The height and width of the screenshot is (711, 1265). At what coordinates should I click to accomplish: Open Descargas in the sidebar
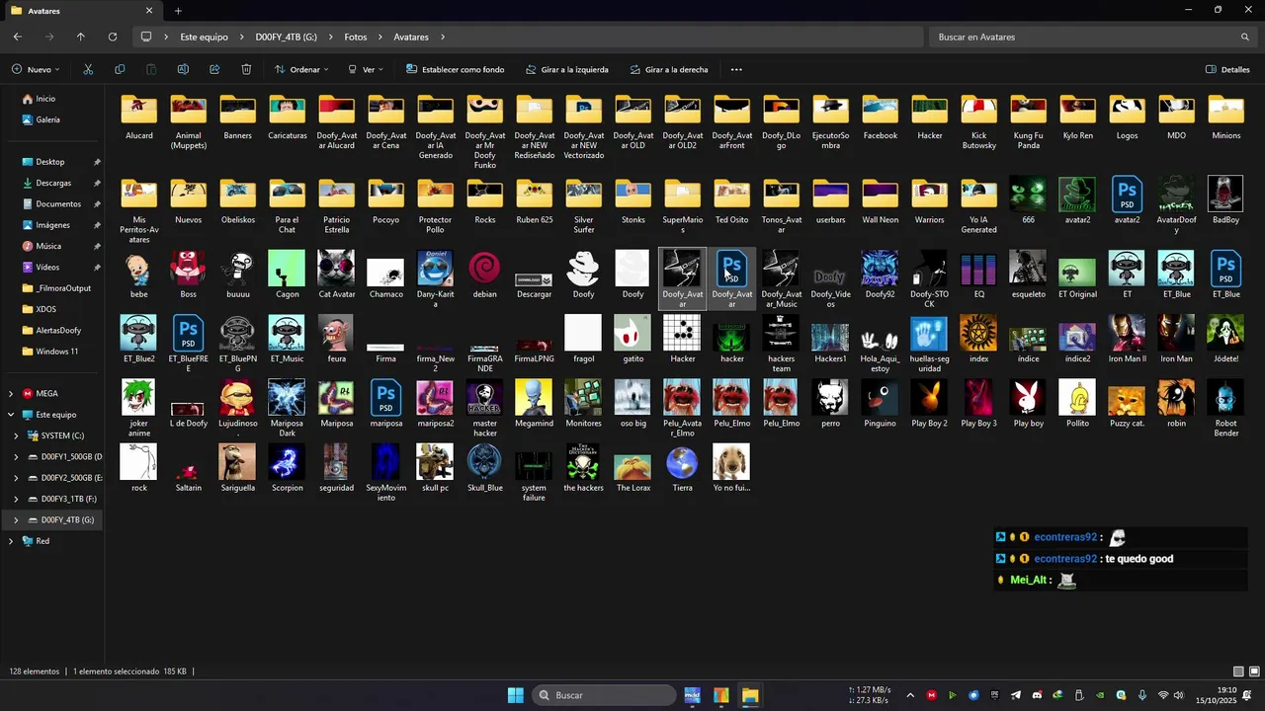click(x=52, y=183)
